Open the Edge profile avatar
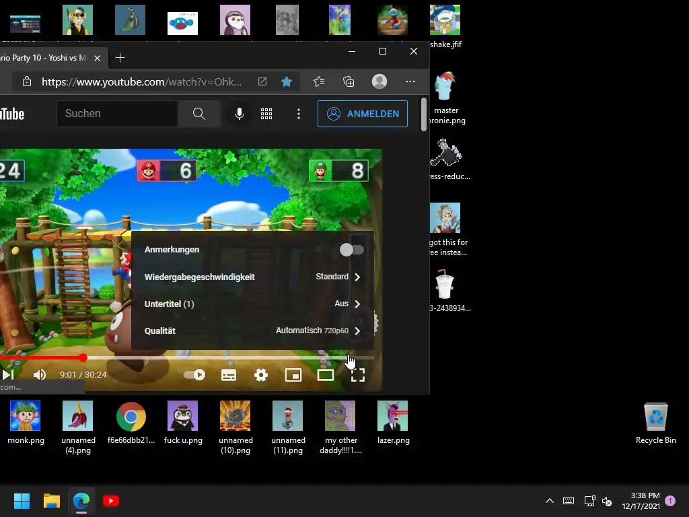Image resolution: width=689 pixels, height=517 pixels. click(x=379, y=81)
